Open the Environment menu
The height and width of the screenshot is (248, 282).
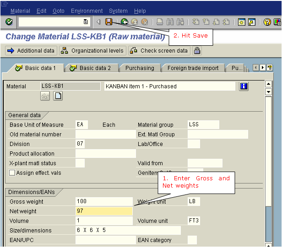tap(87, 11)
